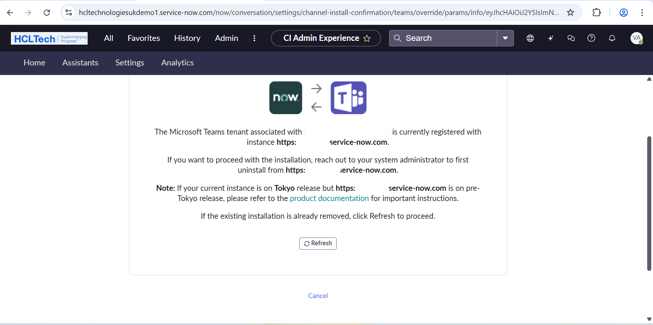
Task: Expand the search options dropdown arrow
Action: [x=506, y=38]
